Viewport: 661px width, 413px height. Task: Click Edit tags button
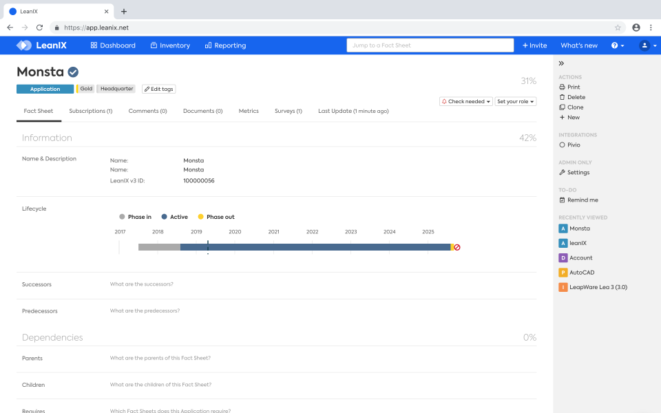(158, 89)
